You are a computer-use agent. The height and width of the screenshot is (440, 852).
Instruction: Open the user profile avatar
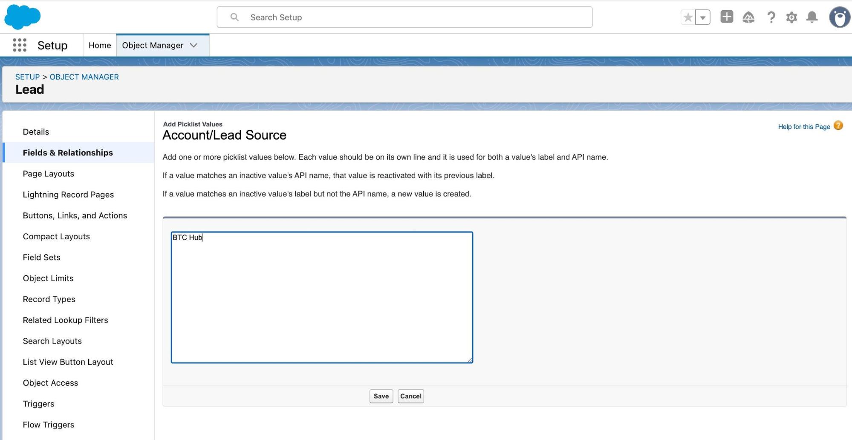click(839, 17)
